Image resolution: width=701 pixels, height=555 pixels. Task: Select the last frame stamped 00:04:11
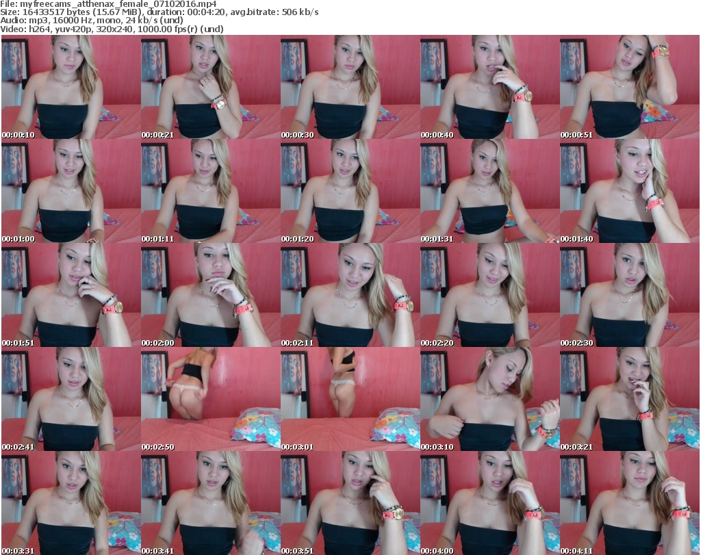coord(630,503)
